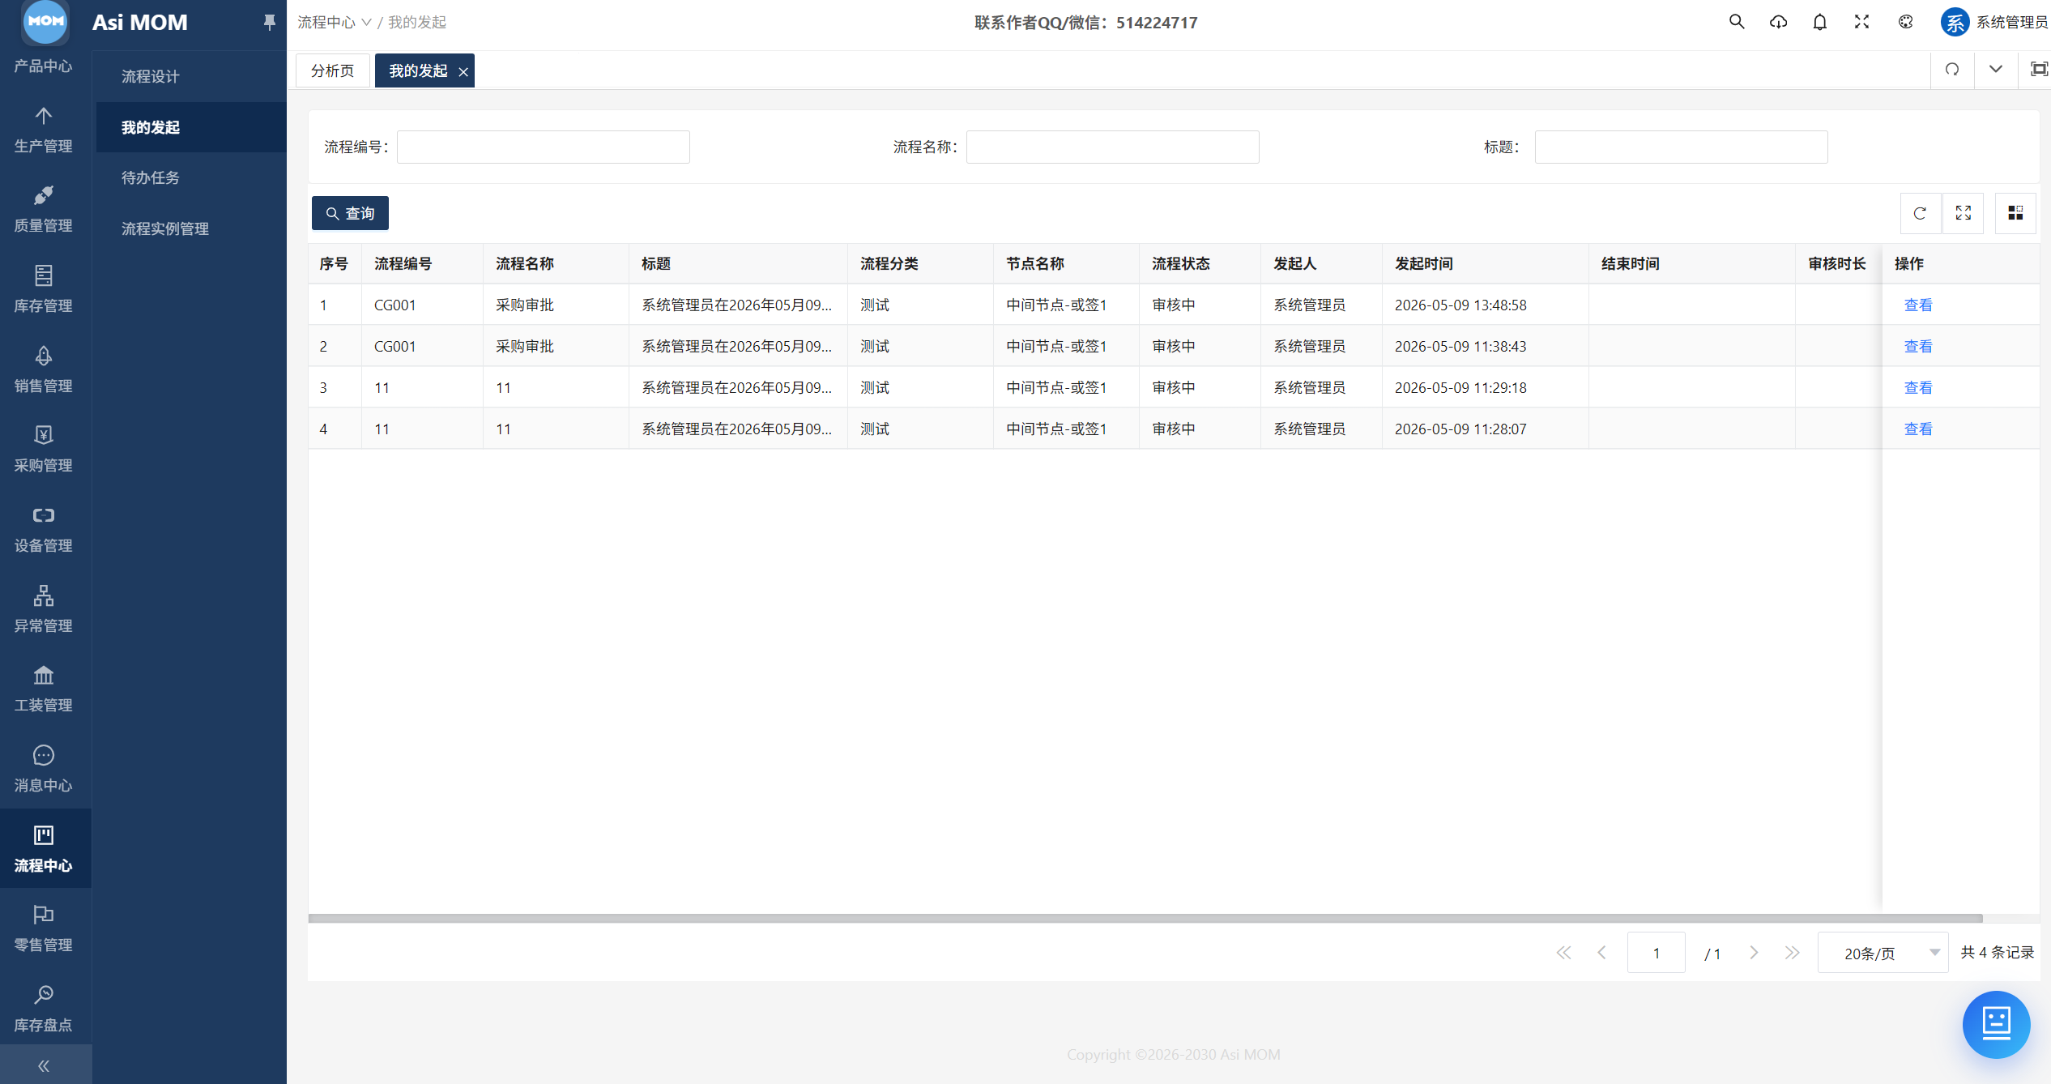Screen dimensions: 2051x1084
Task: Open 采购管理 module
Action: tap(44, 449)
